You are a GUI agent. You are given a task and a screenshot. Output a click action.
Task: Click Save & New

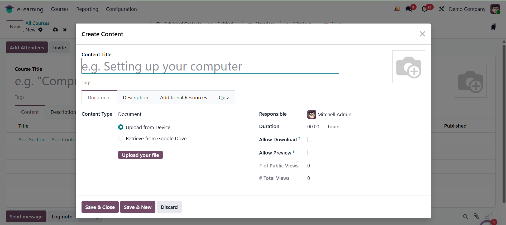point(138,207)
